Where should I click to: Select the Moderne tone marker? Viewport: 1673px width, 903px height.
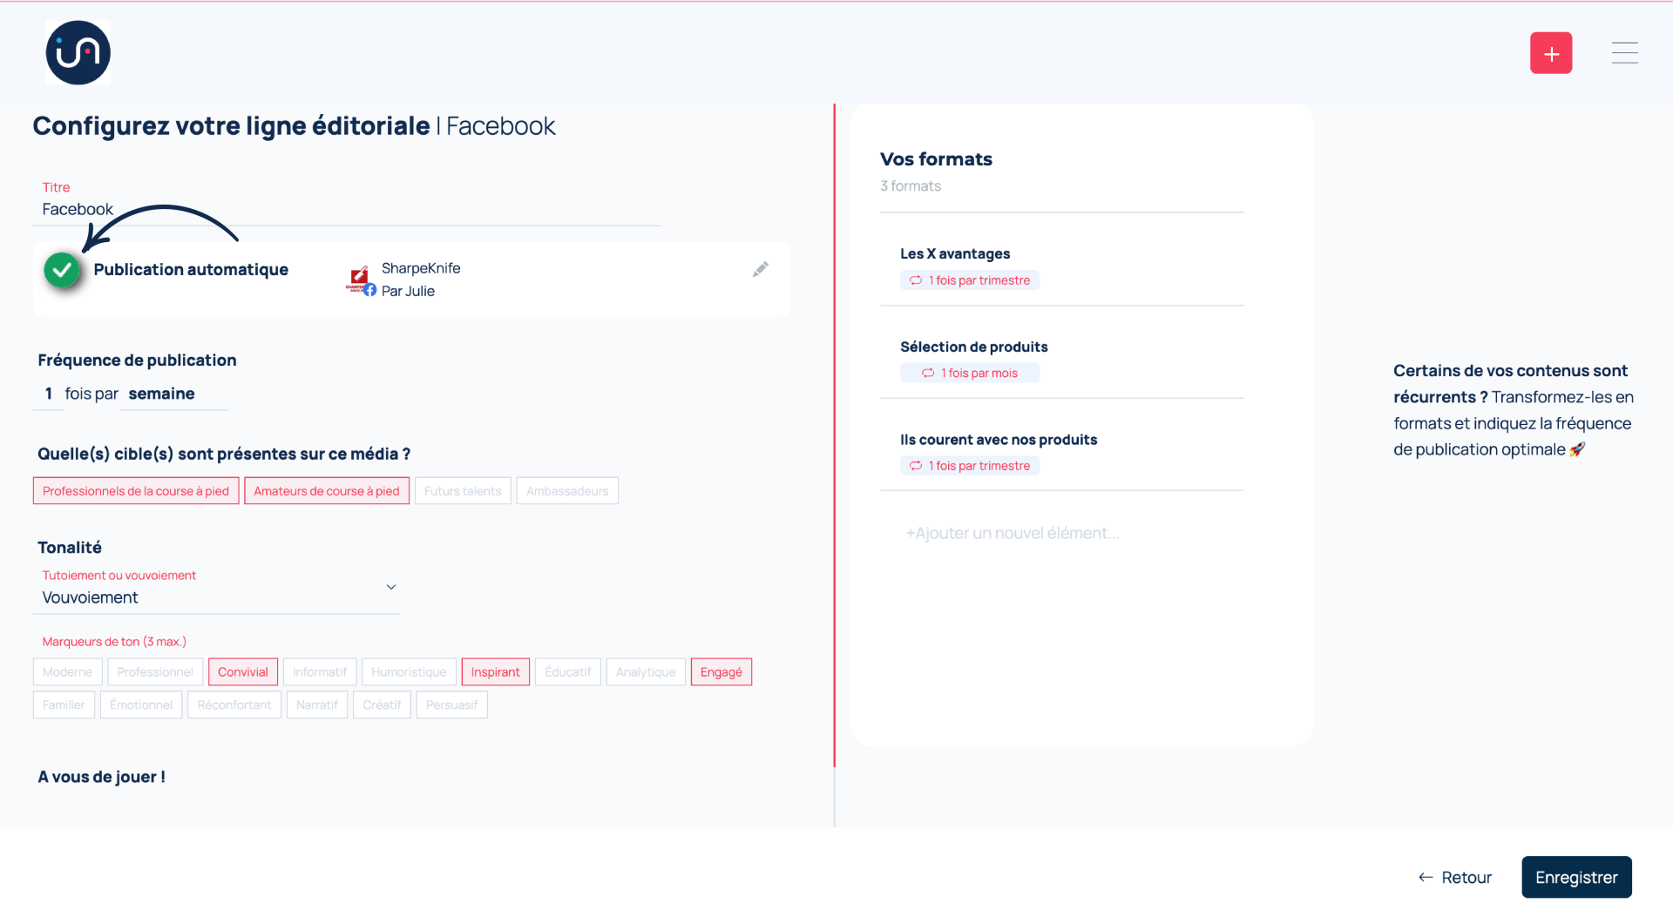tap(67, 672)
